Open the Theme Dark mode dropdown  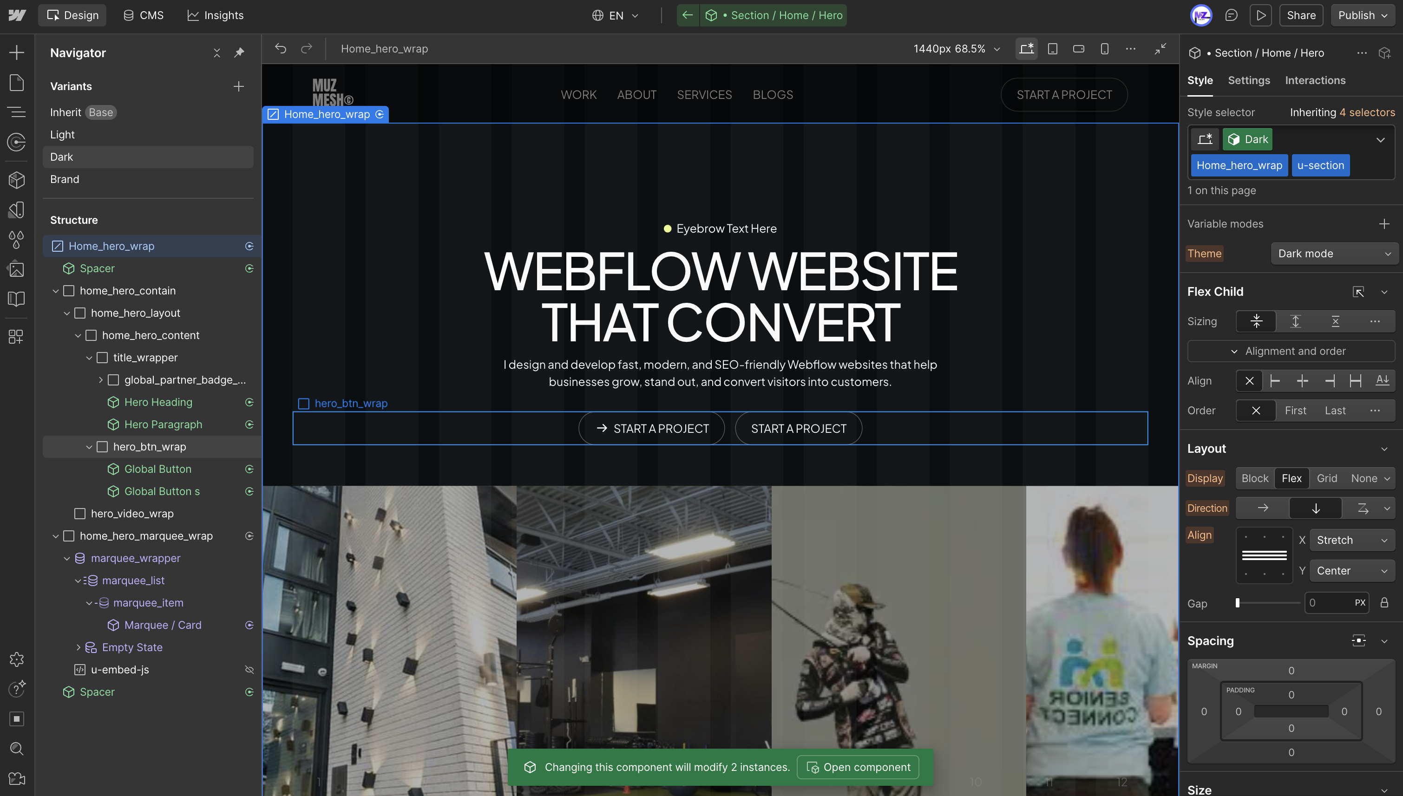pyautogui.click(x=1334, y=254)
